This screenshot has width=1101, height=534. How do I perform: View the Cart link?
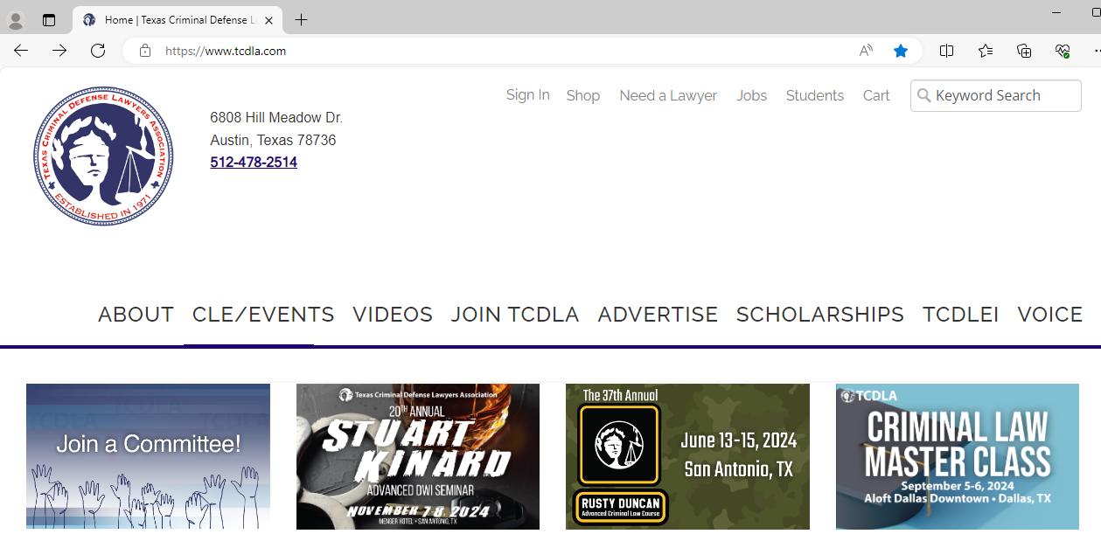coord(876,95)
